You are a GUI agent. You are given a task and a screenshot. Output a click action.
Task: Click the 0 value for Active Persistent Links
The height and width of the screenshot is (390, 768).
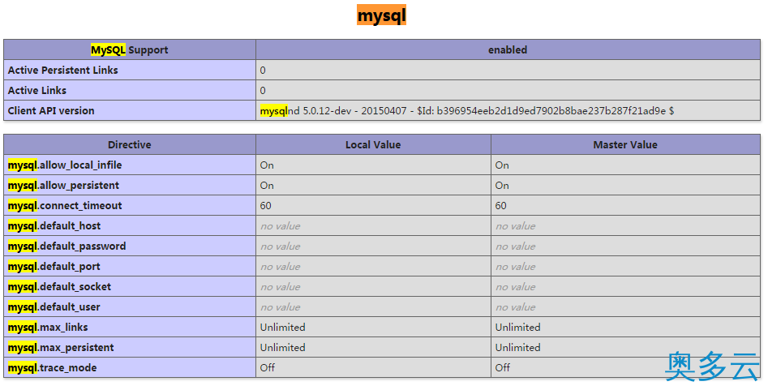pos(263,70)
